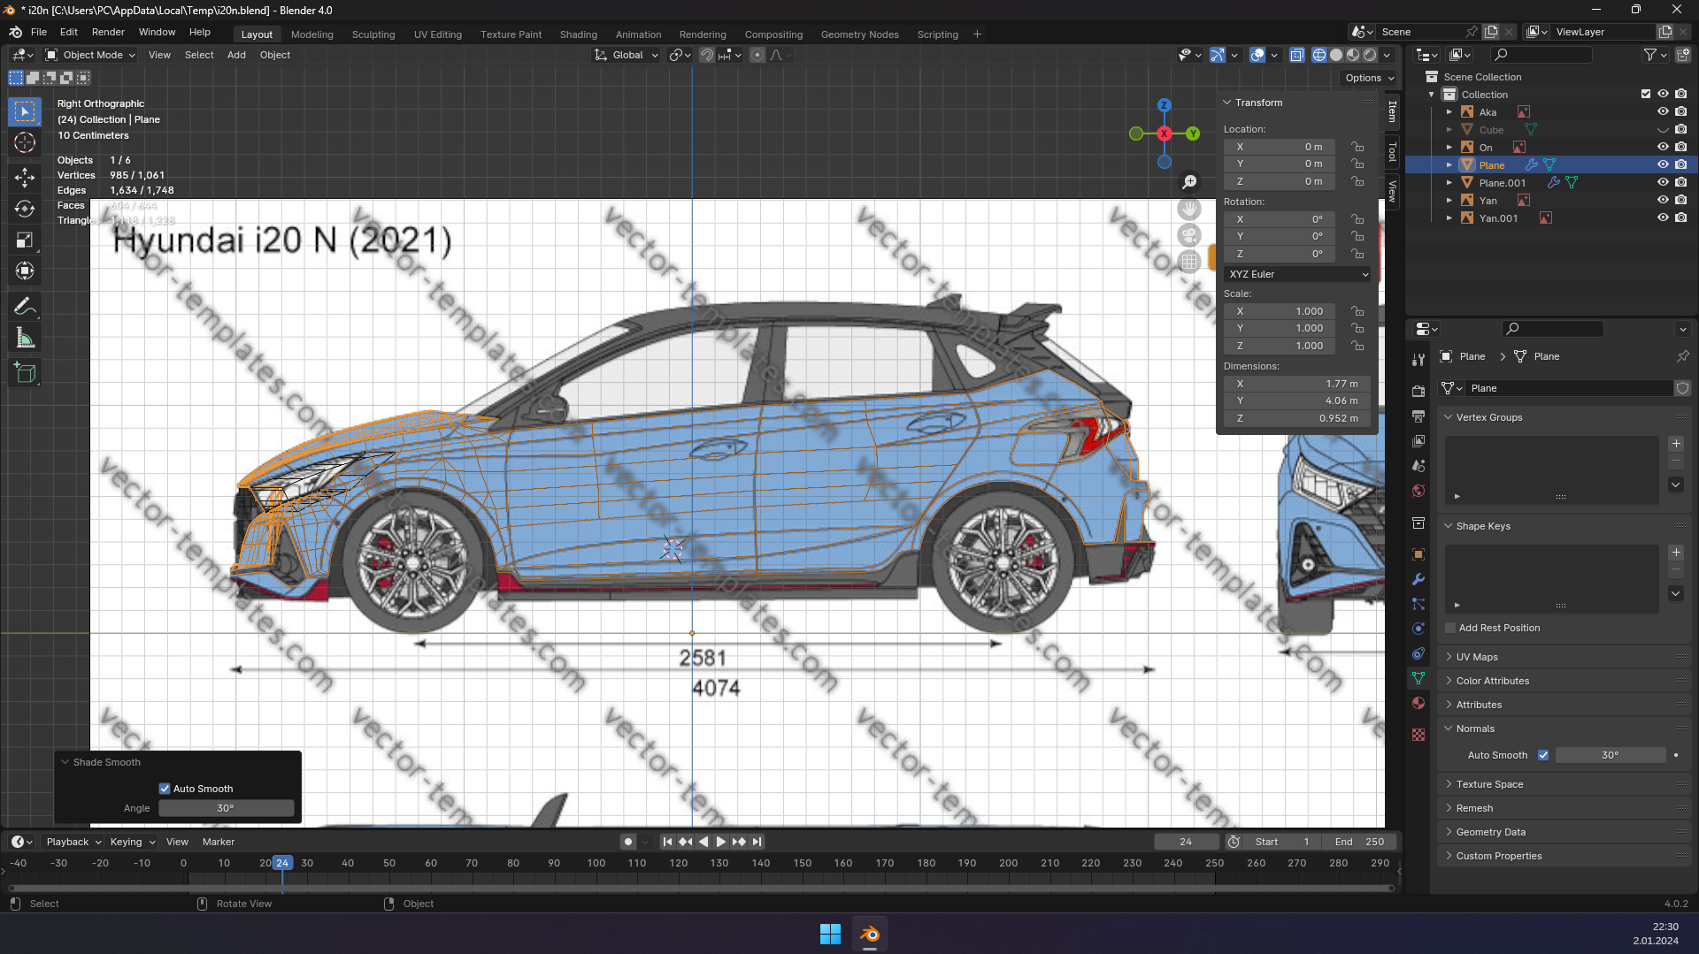Image resolution: width=1699 pixels, height=954 pixels.
Task: Choose the Measure ruler tool
Action: pos(25,338)
